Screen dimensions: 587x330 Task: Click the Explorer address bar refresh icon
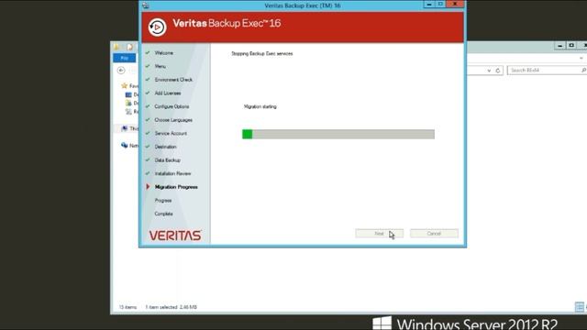[x=498, y=71]
